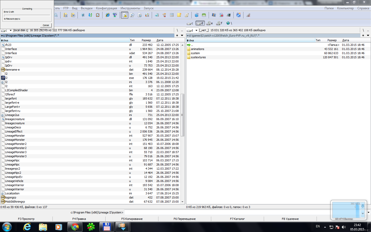Image resolution: width=371 pixels, height=232 pixels.
Task: Toggle the full details view button
Action: (132, 15)
